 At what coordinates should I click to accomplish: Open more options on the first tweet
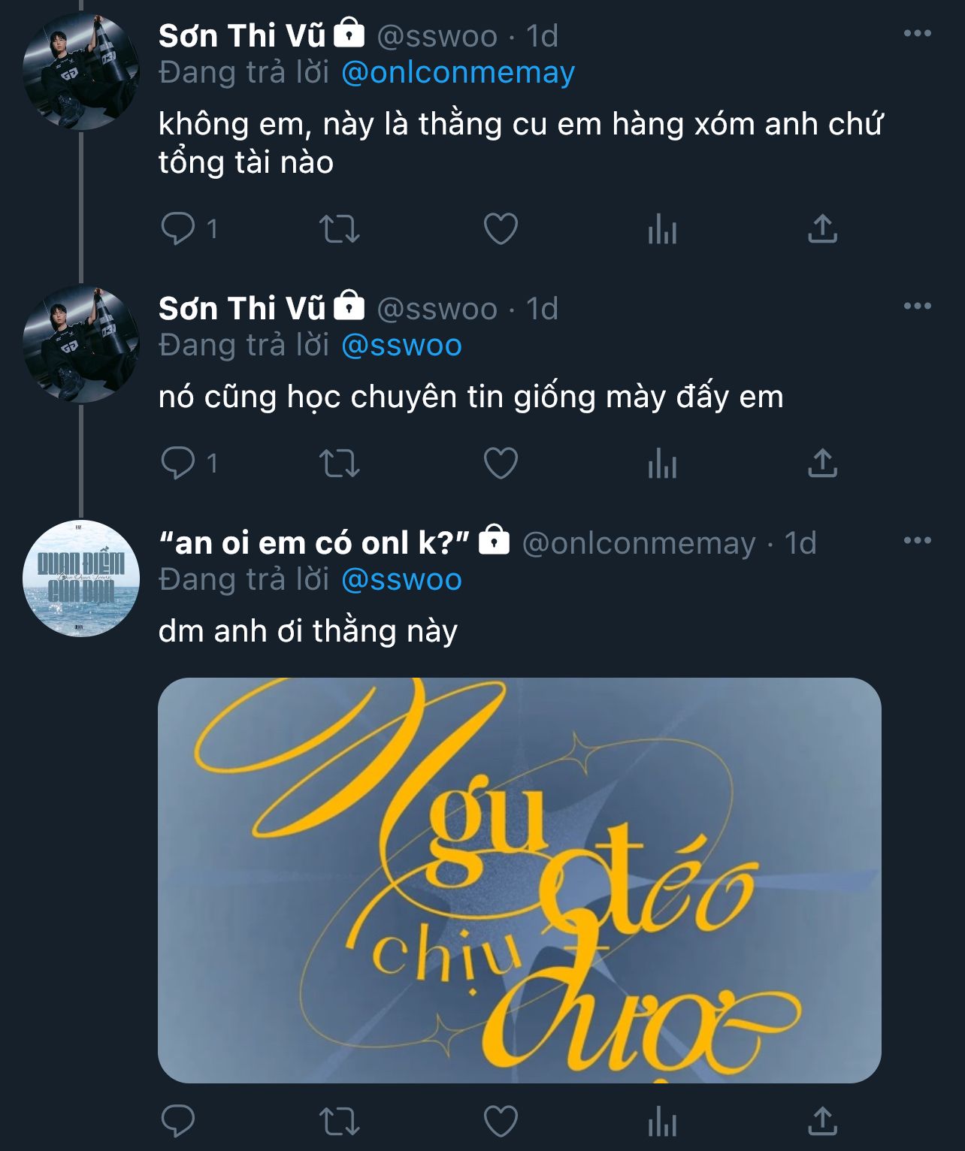(917, 34)
